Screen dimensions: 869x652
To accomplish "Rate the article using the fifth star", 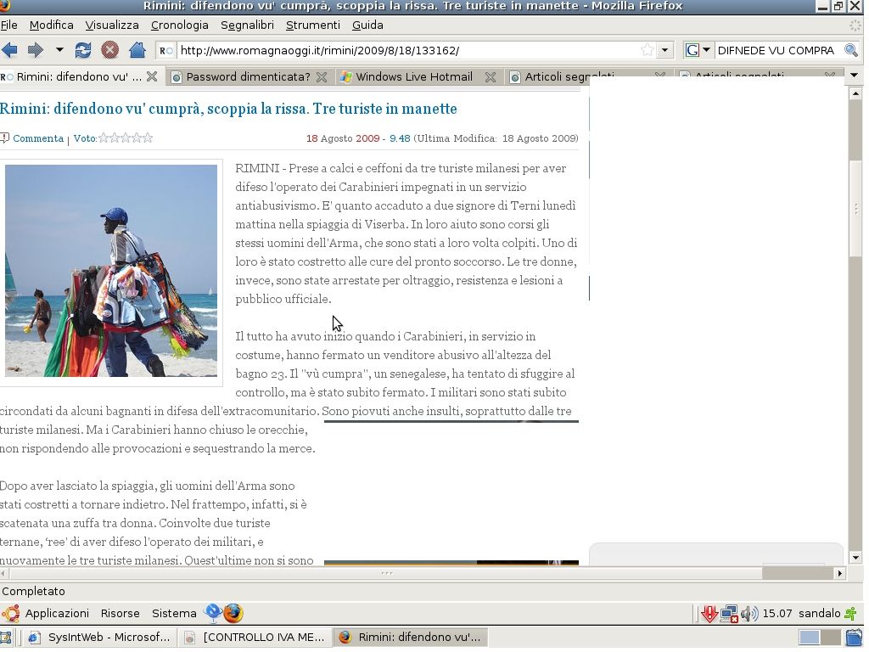I will click(148, 138).
